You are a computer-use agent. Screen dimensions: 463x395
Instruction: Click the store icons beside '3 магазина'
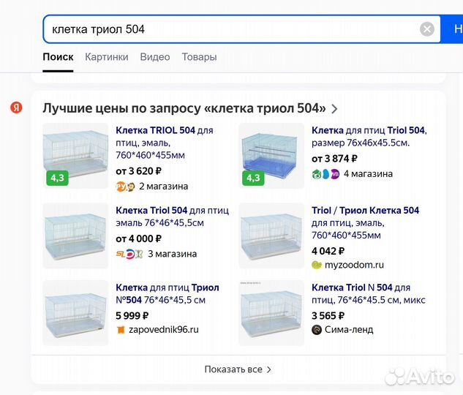coord(129,254)
